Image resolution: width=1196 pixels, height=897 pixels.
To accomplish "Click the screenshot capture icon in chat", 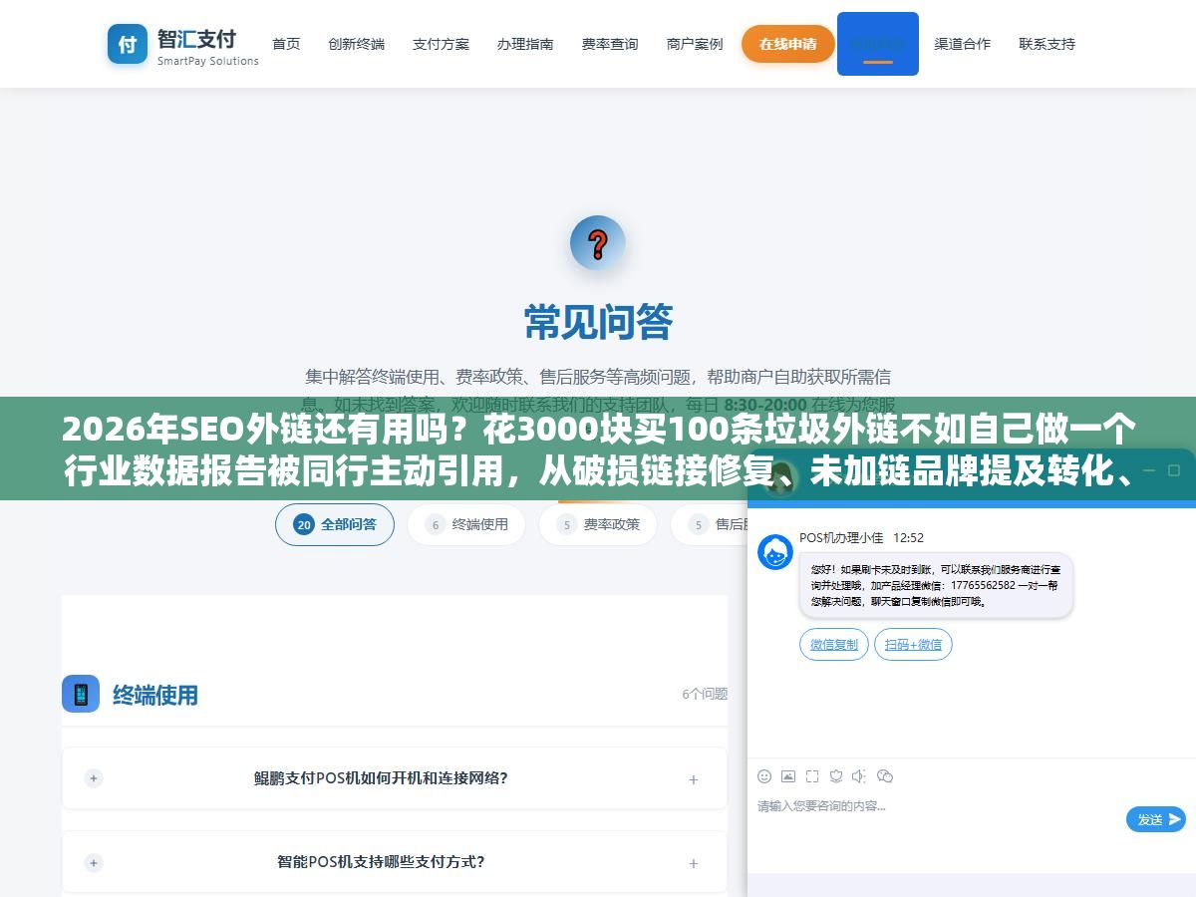I will pyautogui.click(x=812, y=776).
